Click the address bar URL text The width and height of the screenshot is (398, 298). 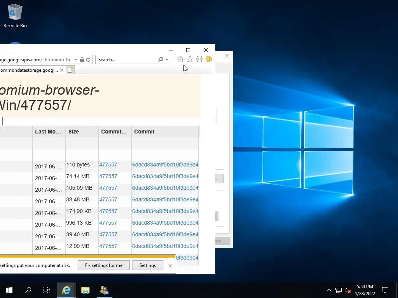click(35, 59)
